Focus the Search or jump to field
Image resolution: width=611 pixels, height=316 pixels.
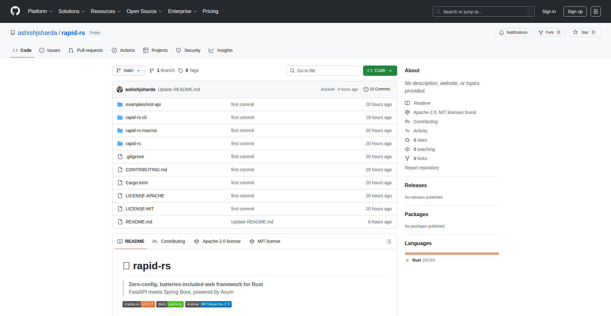(x=483, y=11)
